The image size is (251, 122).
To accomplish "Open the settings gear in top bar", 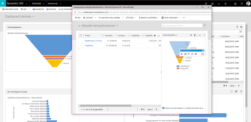I will (235, 4).
